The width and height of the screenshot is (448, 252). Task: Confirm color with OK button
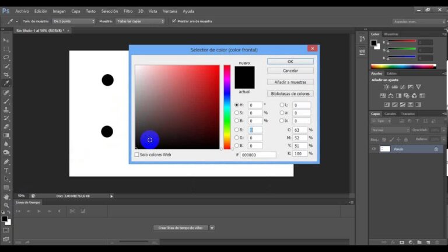tap(290, 61)
